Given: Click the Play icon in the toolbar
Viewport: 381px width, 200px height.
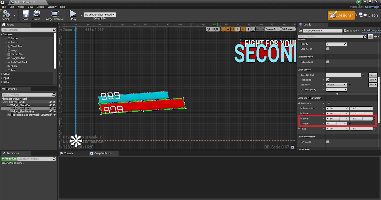Looking at the screenshot, I should [72, 14].
